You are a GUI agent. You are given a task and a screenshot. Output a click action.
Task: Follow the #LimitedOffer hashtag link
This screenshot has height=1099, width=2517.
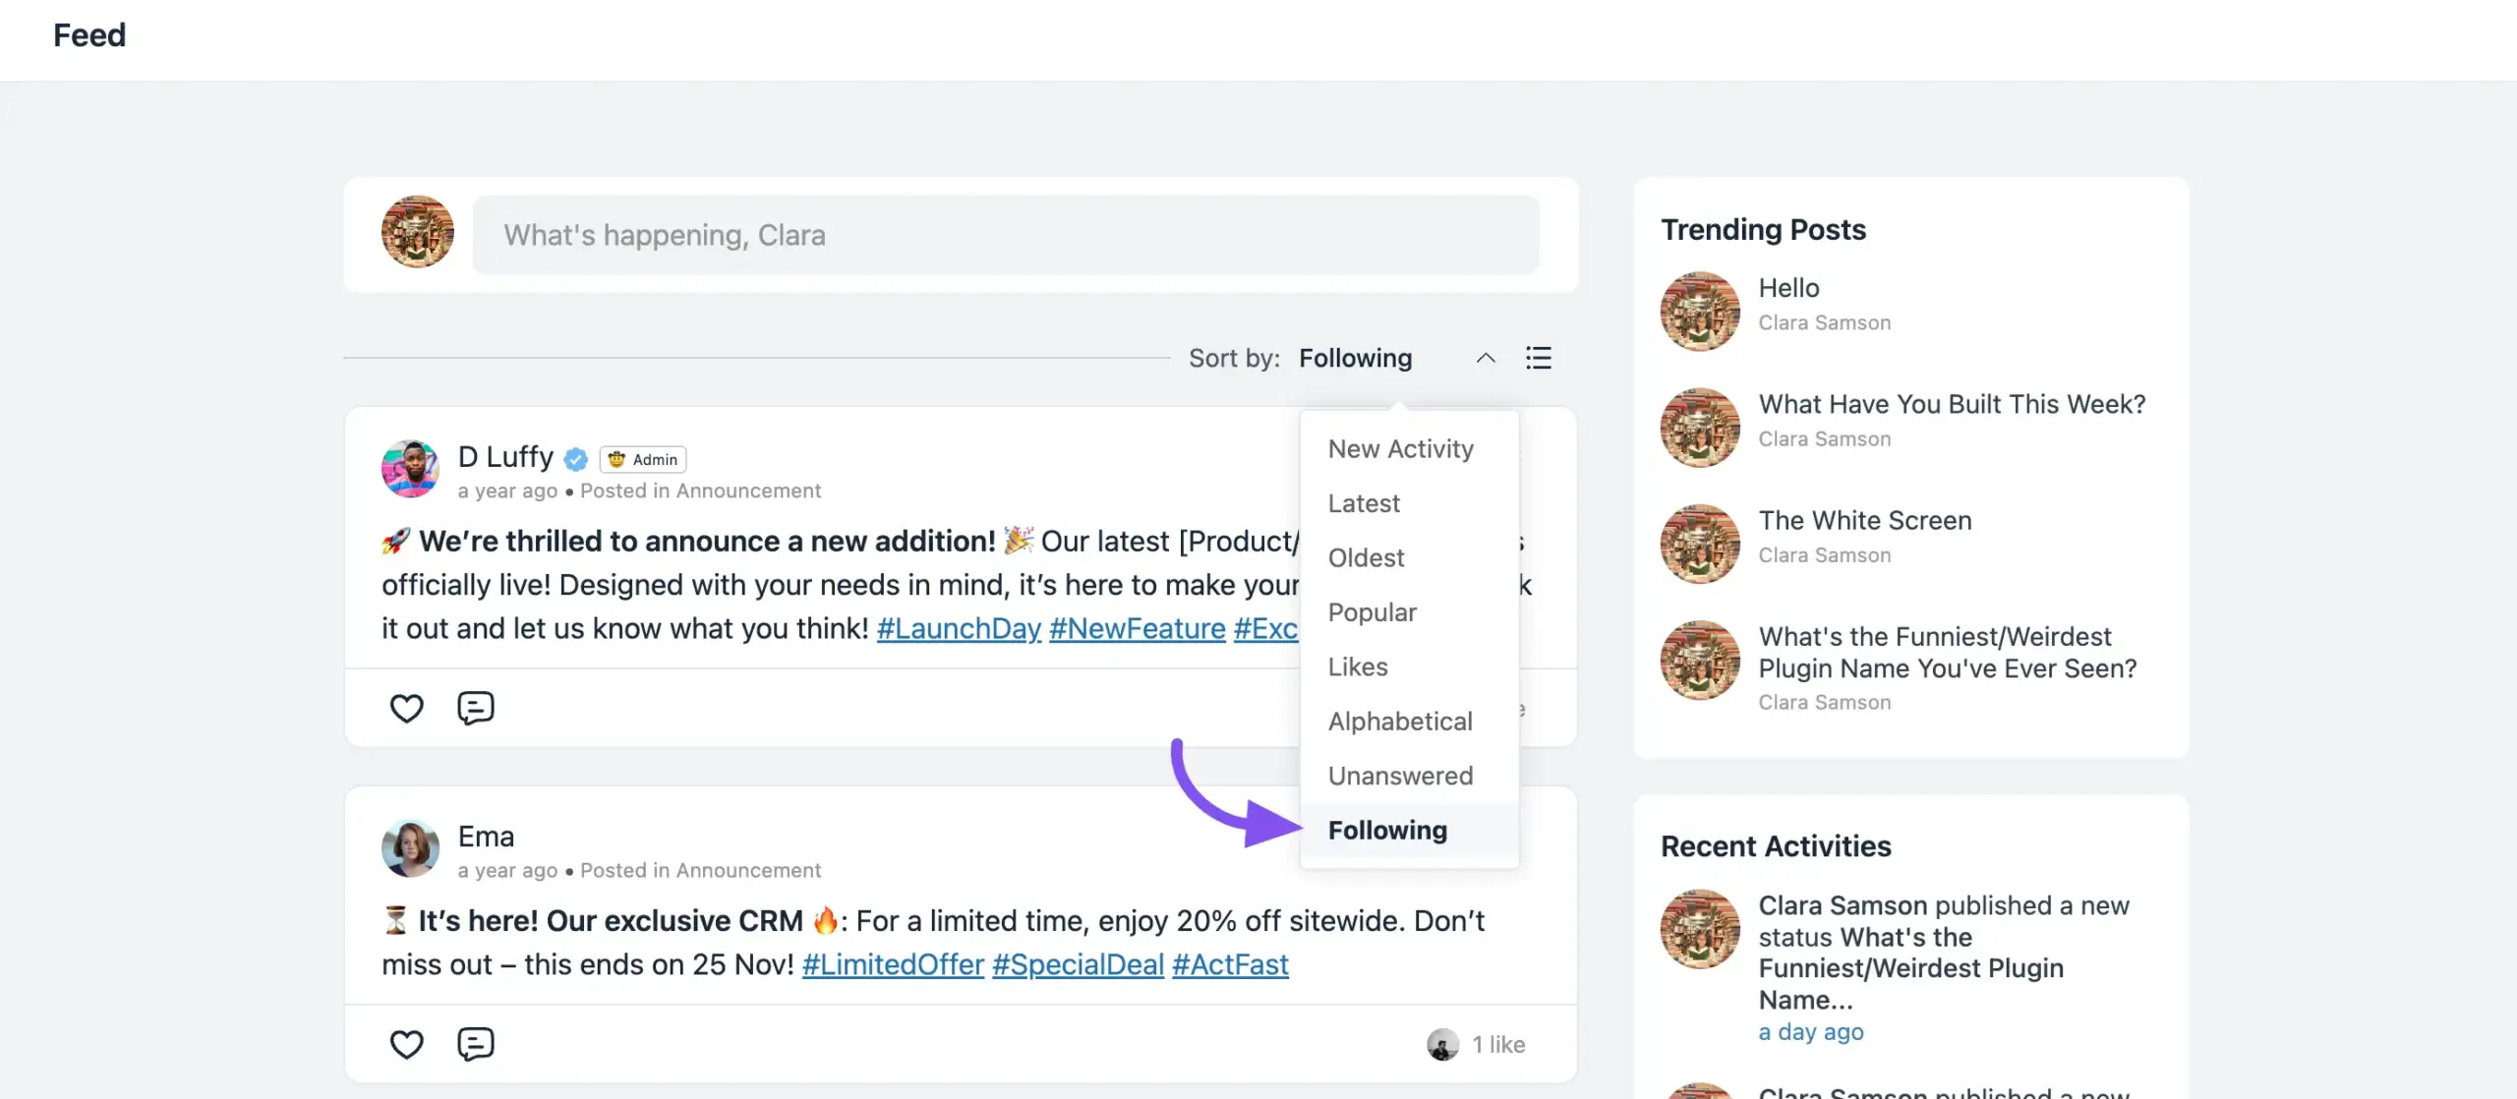point(893,965)
